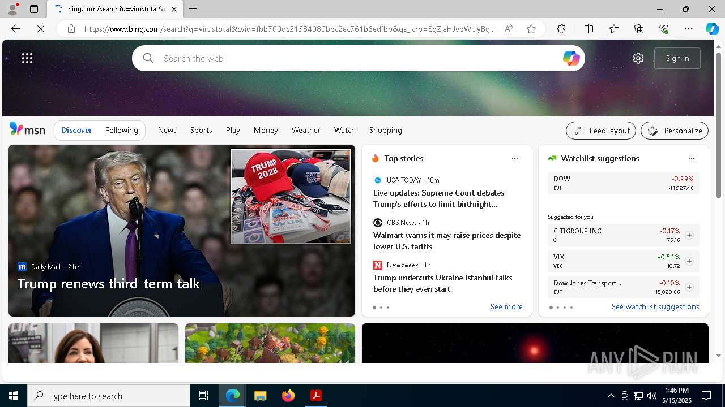Image resolution: width=725 pixels, height=407 pixels.
Task: Open Task View on taskbar
Action: coord(204,396)
